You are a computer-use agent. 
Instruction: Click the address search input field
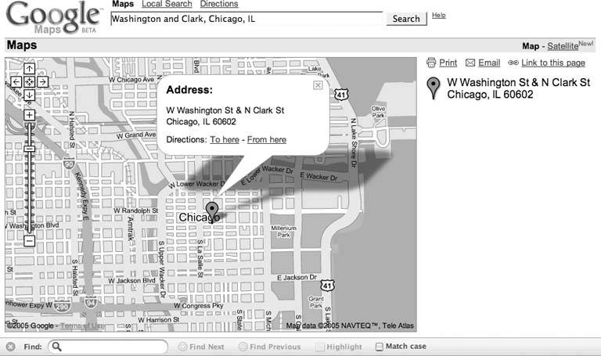[247, 19]
